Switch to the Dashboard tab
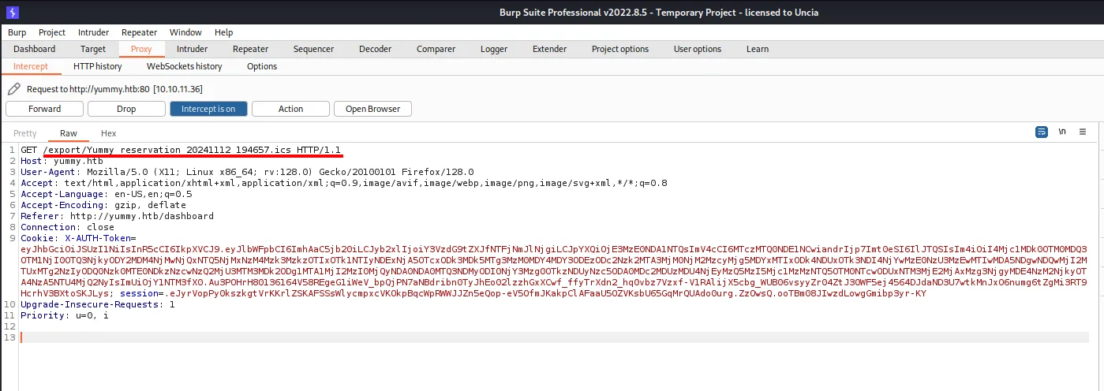This screenshot has width=1104, height=391. tap(35, 49)
